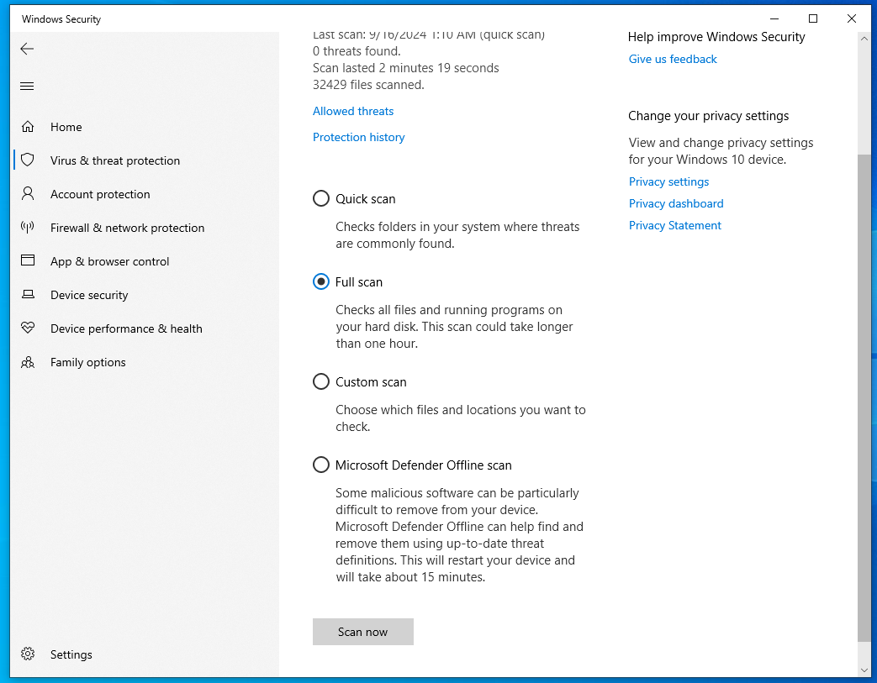Open Firewall & network protection
The height and width of the screenshot is (683, 877).
pyautogui.click(x=128, y=228)
